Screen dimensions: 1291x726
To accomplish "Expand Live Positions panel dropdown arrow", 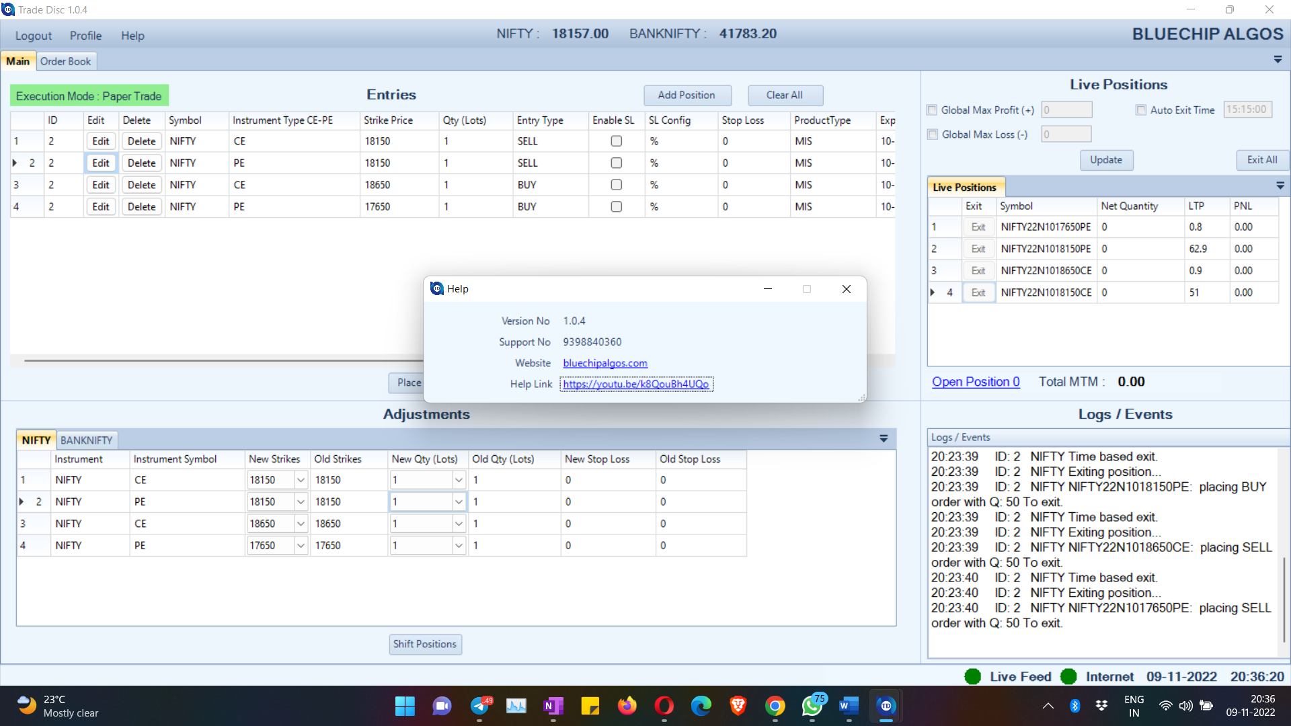I will (x=1280, y=186).
